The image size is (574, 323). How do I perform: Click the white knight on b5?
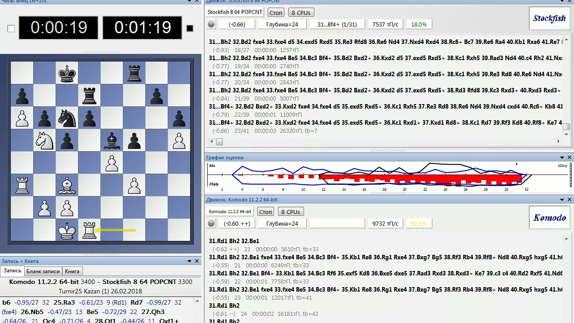[x=44, y=140]
